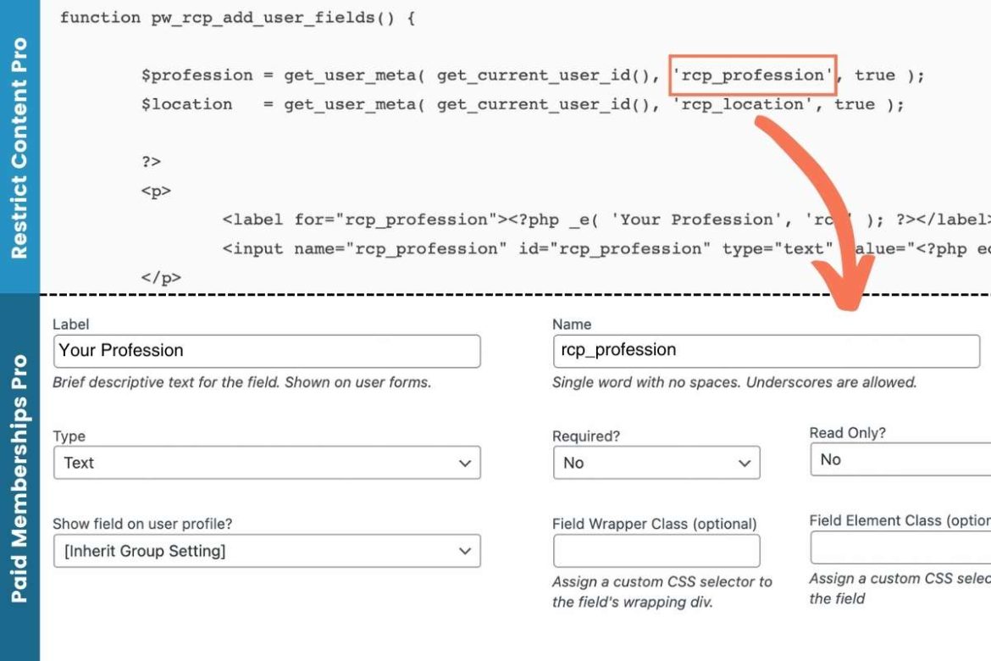Select the Label field containing Your Profession
991x661 pixels.
pos(265,350)
